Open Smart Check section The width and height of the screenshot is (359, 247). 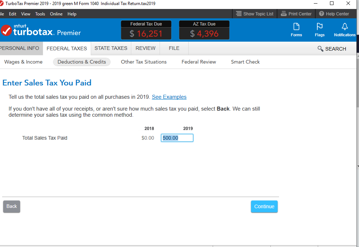pyautogui.click(x=245, y=62)
